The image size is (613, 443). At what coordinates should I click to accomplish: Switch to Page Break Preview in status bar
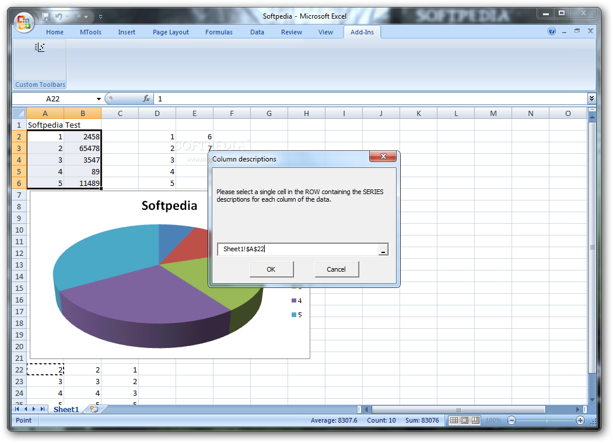[475, 420]
